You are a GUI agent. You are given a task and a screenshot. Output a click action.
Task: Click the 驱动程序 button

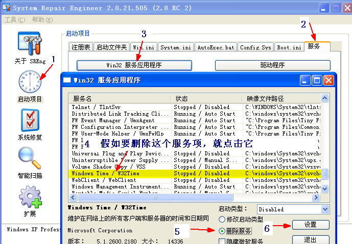272,65
